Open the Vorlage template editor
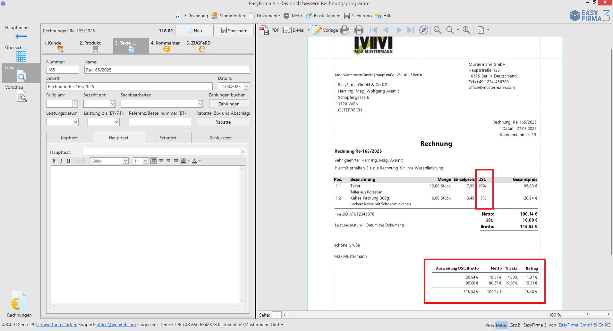The image size is (613, 331). click(x=325, y=30)
